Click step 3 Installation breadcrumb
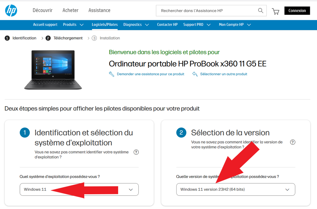 pyautogui.click(x=106, y=38)
